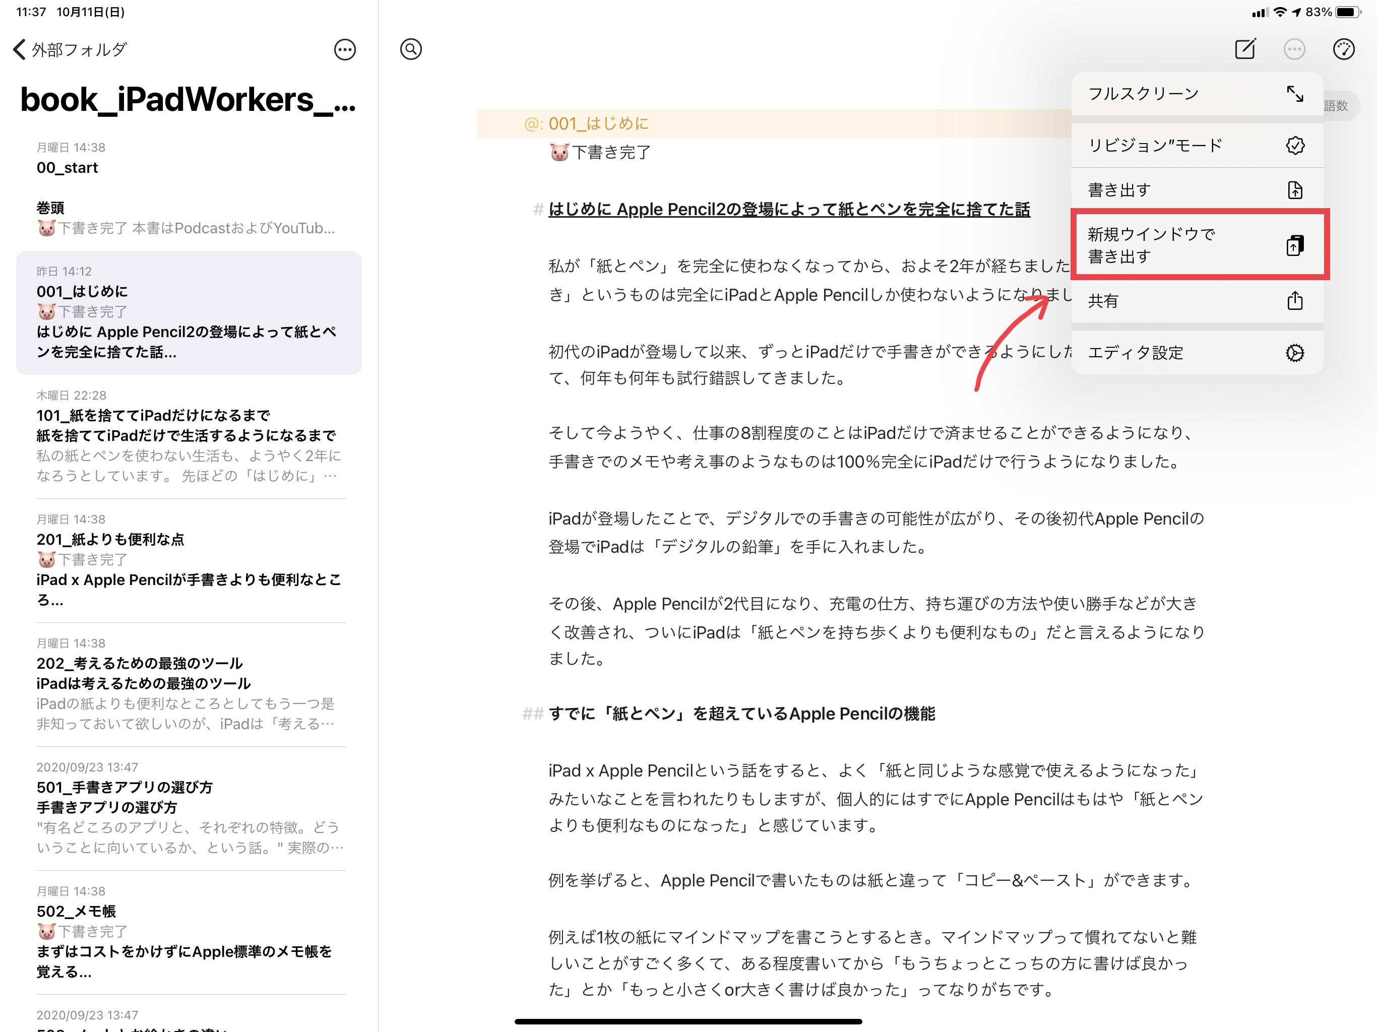
Task: Go back to 外部フォルダ
Action: 70,49
